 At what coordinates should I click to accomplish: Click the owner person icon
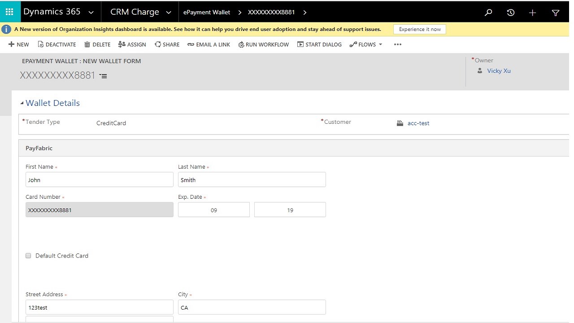coord(480,71)
